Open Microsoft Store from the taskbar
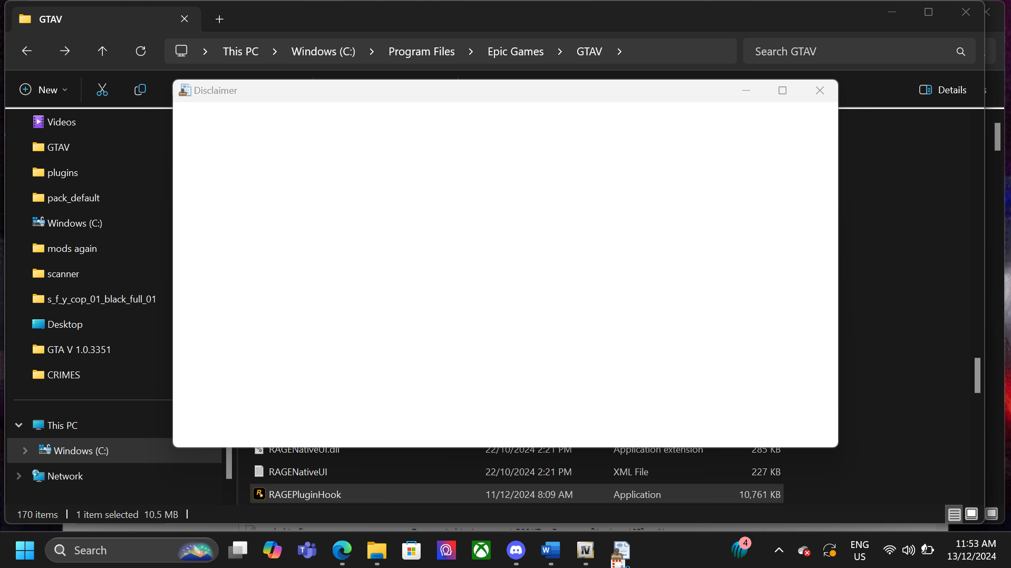This screenshot has height=568, width=1011. point(412,550)
